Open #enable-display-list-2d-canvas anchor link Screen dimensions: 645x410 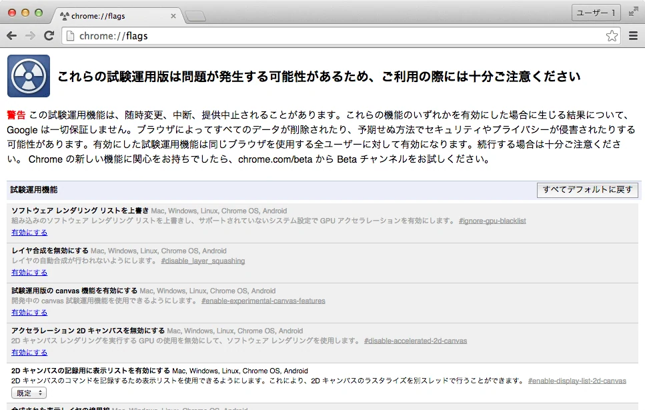pyautogui.click(x=577, y=381)
